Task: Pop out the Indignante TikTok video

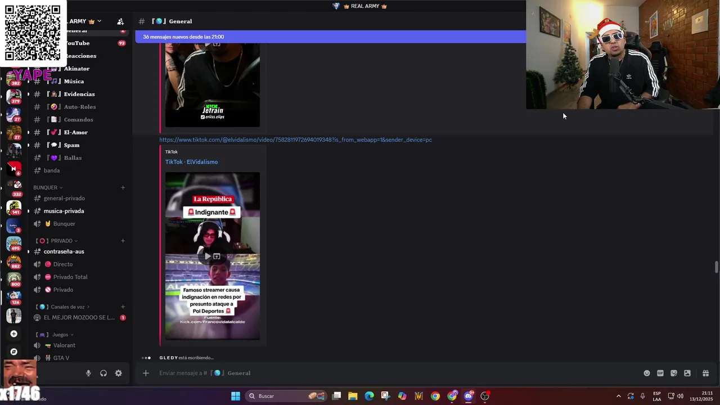Action: coord(217,256)
